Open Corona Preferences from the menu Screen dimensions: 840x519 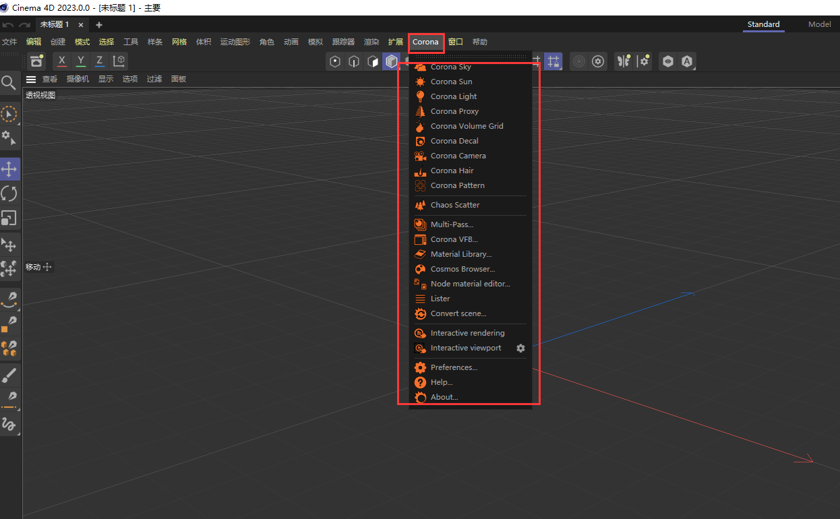click(455, 367)
